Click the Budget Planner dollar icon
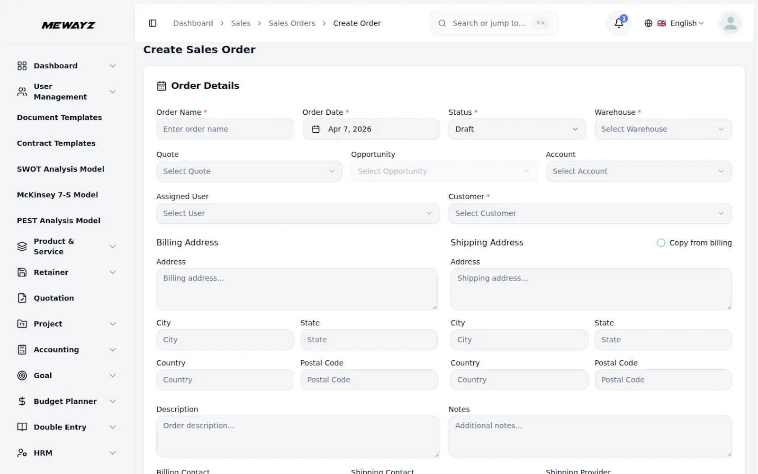 pos(22,401)
